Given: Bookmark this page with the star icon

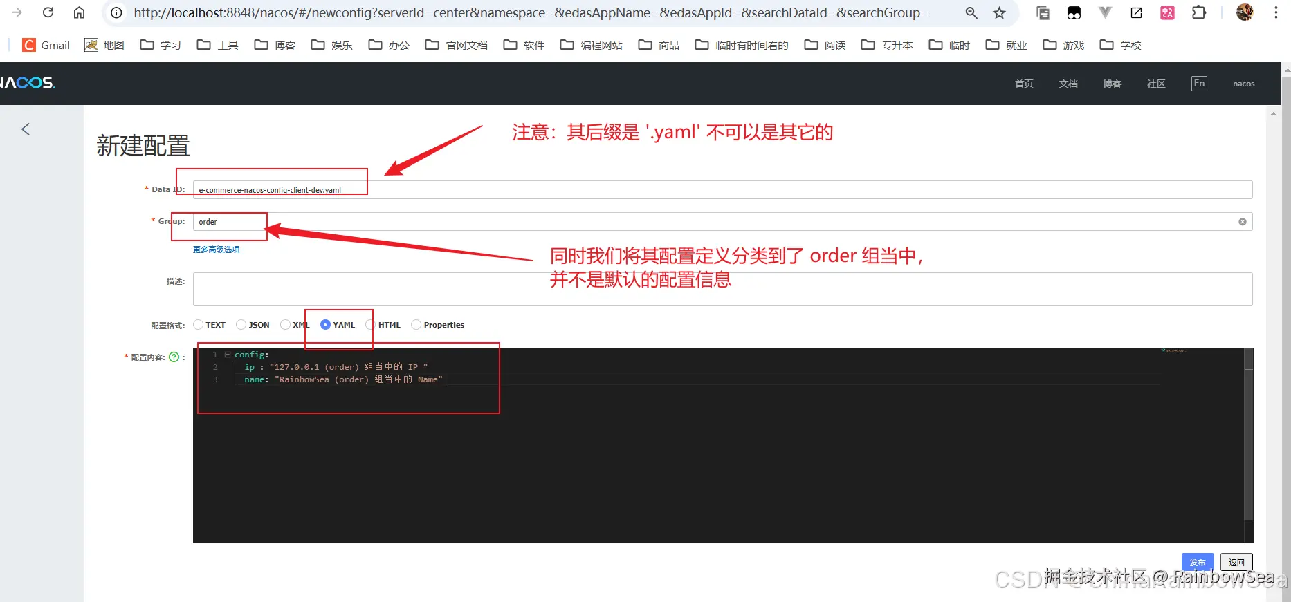Looking at the screenshot, I should (999, 12).
